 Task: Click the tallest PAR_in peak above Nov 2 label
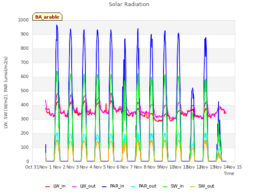click(57, 25)
